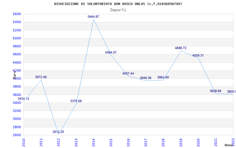236x148 pixels.
Task: Click the Importi subtitle
Action: pos(118,10)
